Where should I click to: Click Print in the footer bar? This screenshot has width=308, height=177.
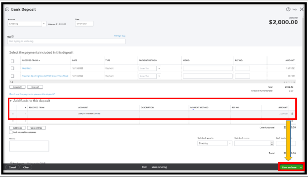click(x=144, y=167)
